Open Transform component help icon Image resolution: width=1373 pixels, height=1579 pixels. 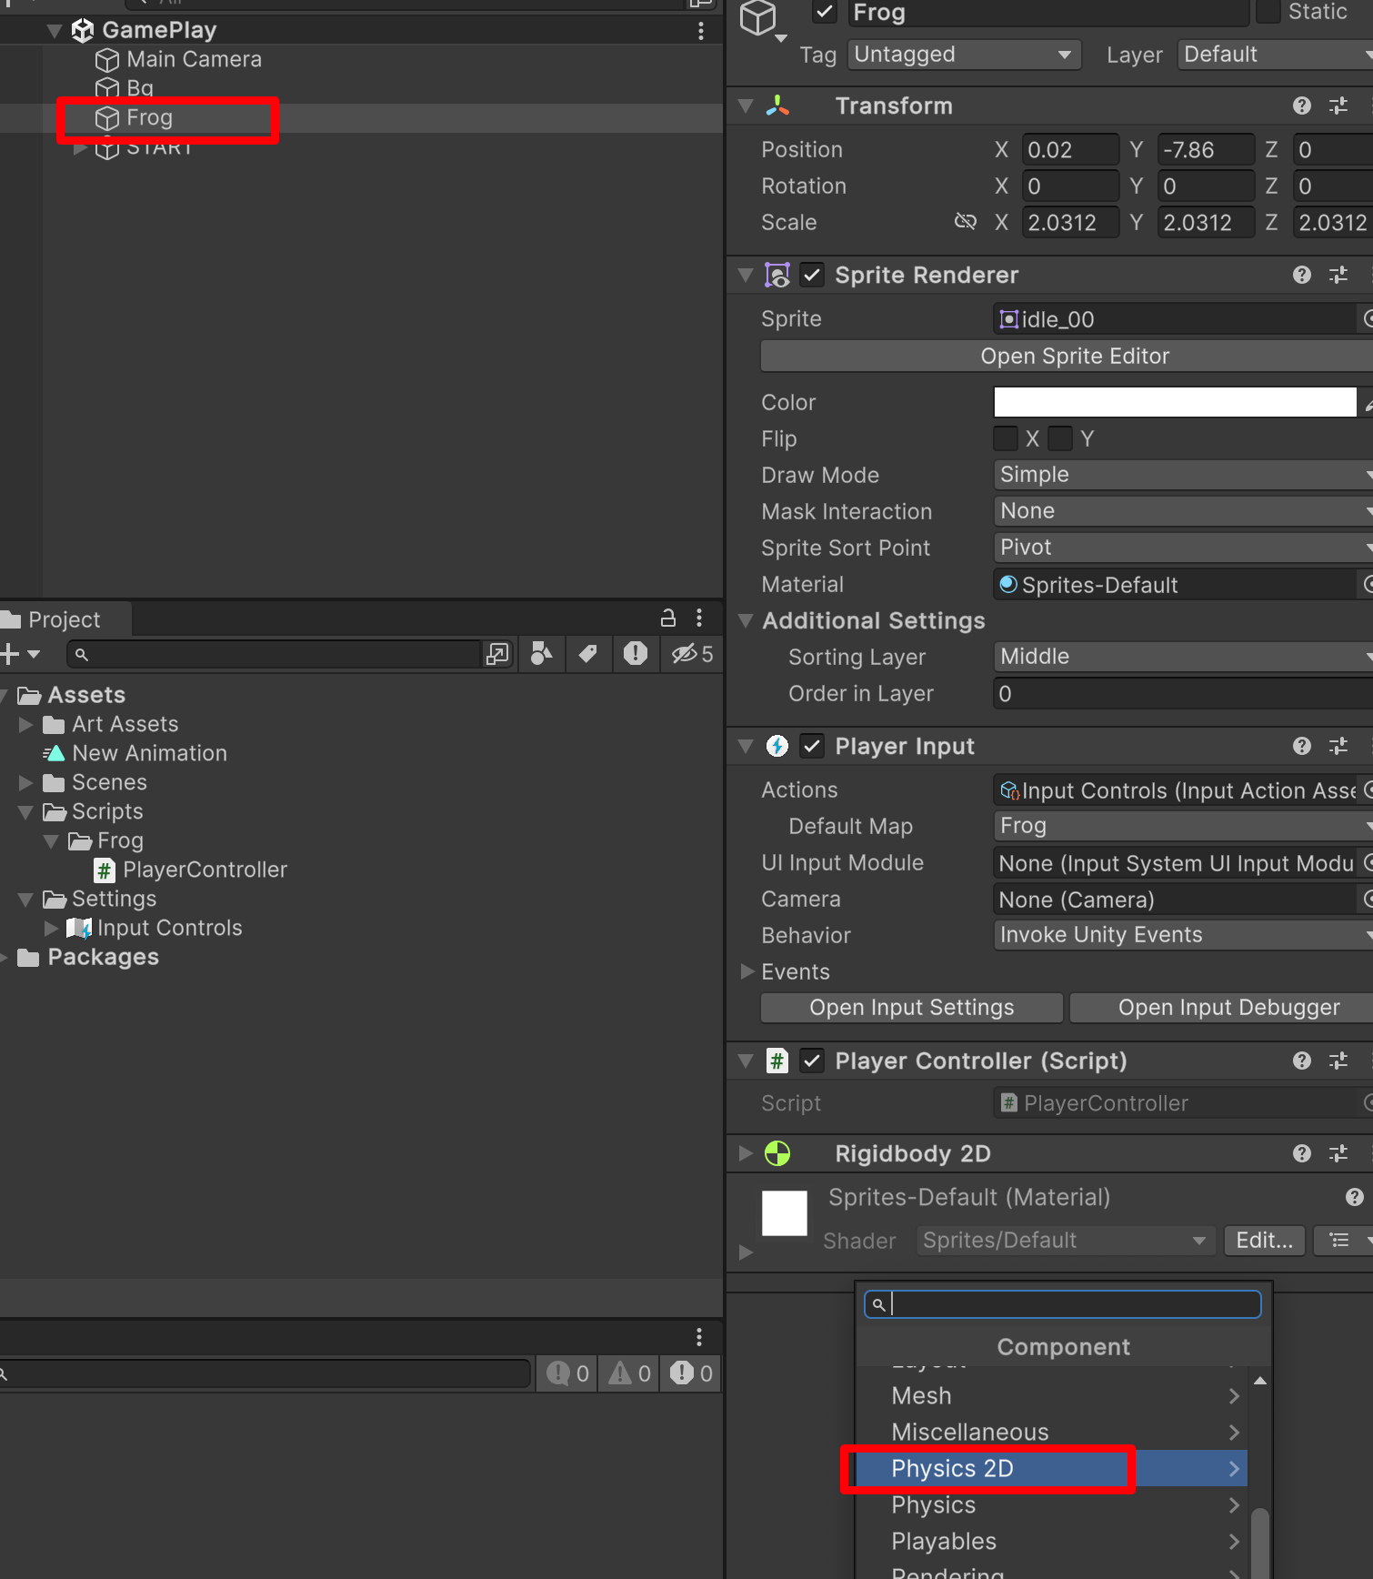tap(1302, 106)
